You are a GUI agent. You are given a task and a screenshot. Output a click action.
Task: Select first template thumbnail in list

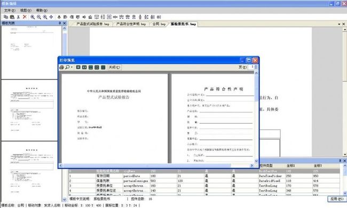pos(31,53)
